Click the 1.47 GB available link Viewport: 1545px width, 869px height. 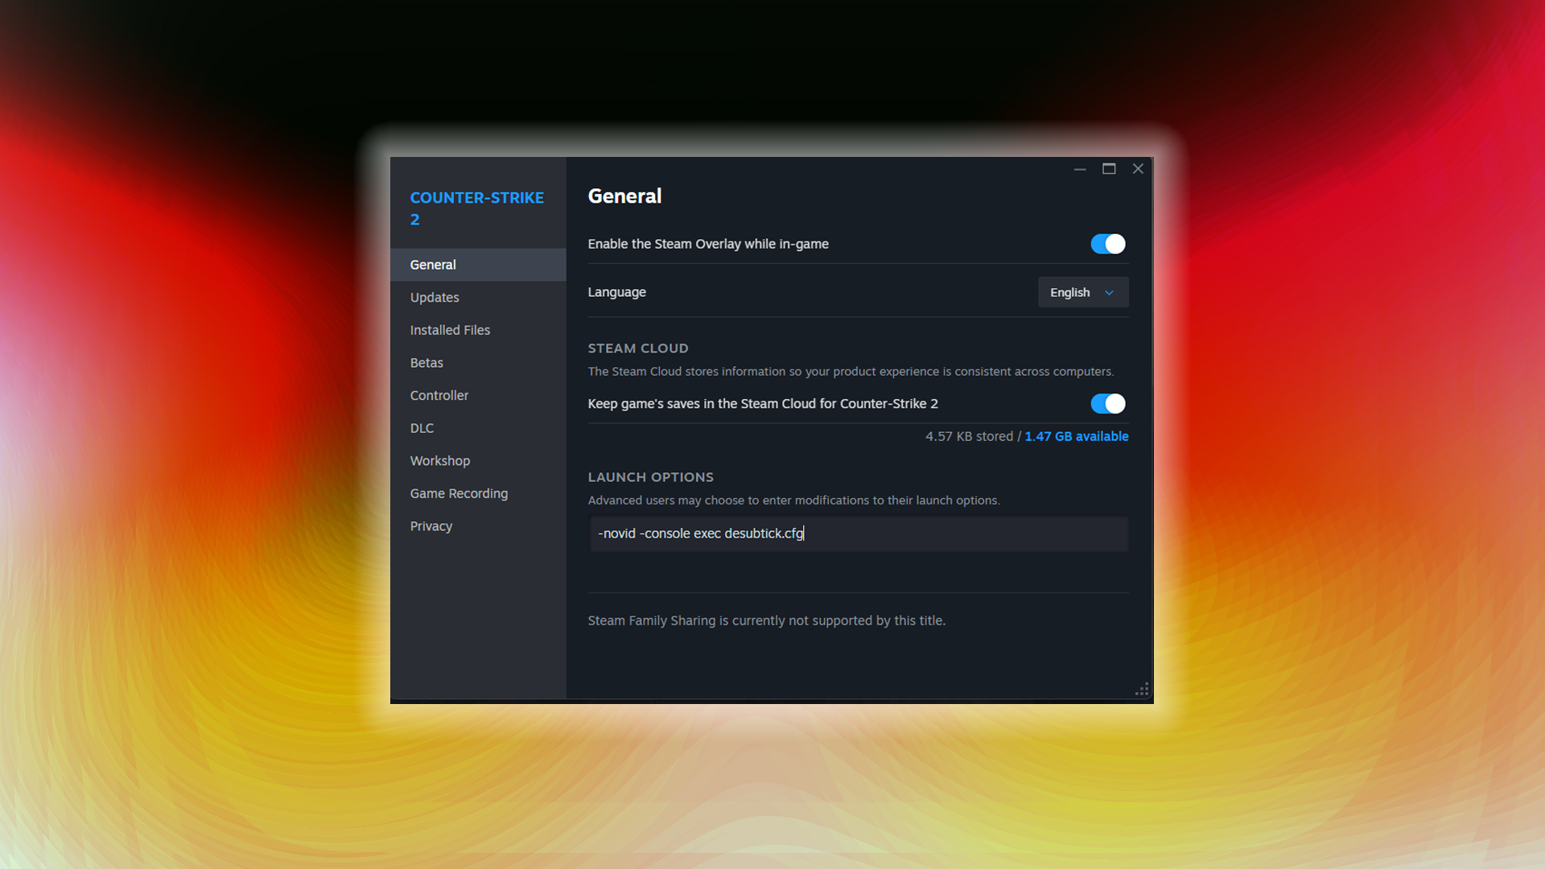coord(1077,436)
